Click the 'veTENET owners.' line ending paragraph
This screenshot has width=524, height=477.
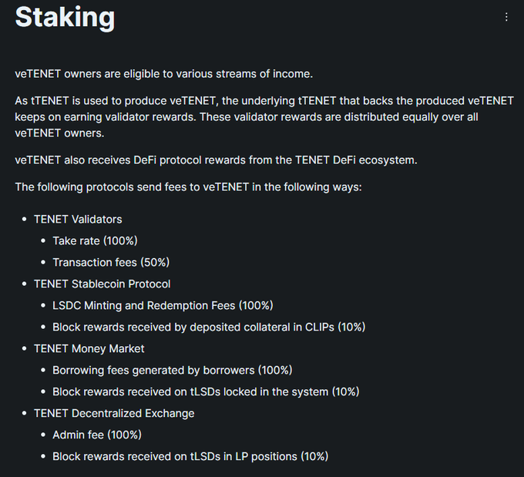coord(59,133)
